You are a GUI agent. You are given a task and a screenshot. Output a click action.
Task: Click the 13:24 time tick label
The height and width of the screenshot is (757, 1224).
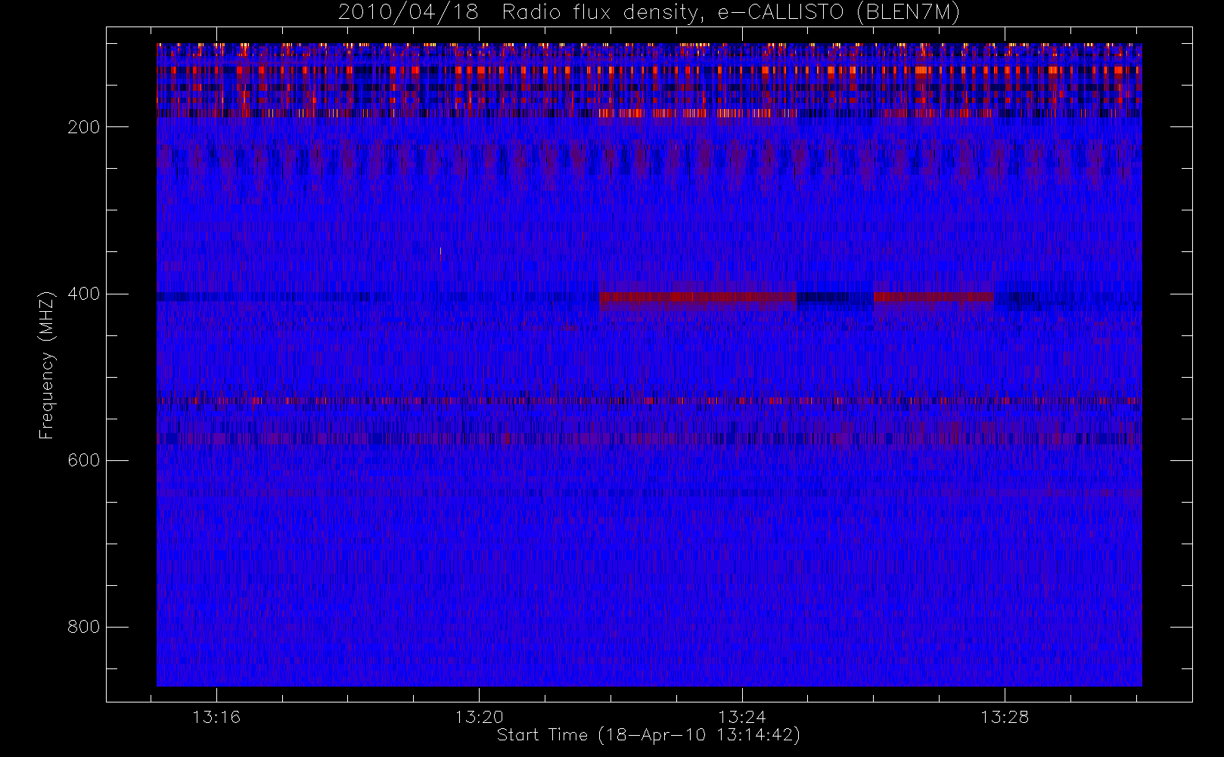pos(742,717)
